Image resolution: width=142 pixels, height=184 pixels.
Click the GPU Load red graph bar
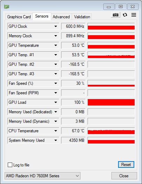[111, 102]
